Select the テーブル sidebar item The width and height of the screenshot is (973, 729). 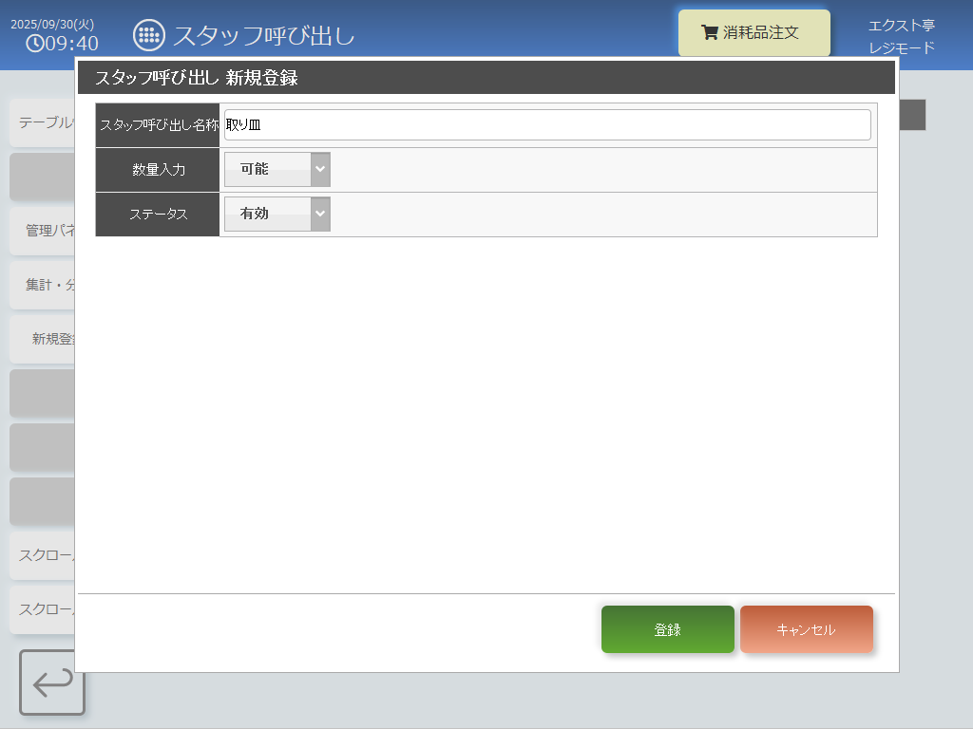tap(44, 122)
